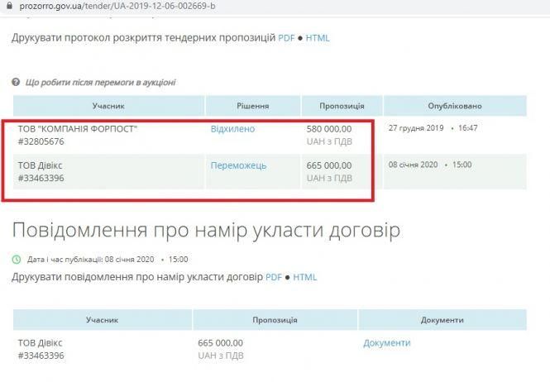This screenshot has height=382, width=550.
Task: Select the time 16:47
Action: (468, 128)
